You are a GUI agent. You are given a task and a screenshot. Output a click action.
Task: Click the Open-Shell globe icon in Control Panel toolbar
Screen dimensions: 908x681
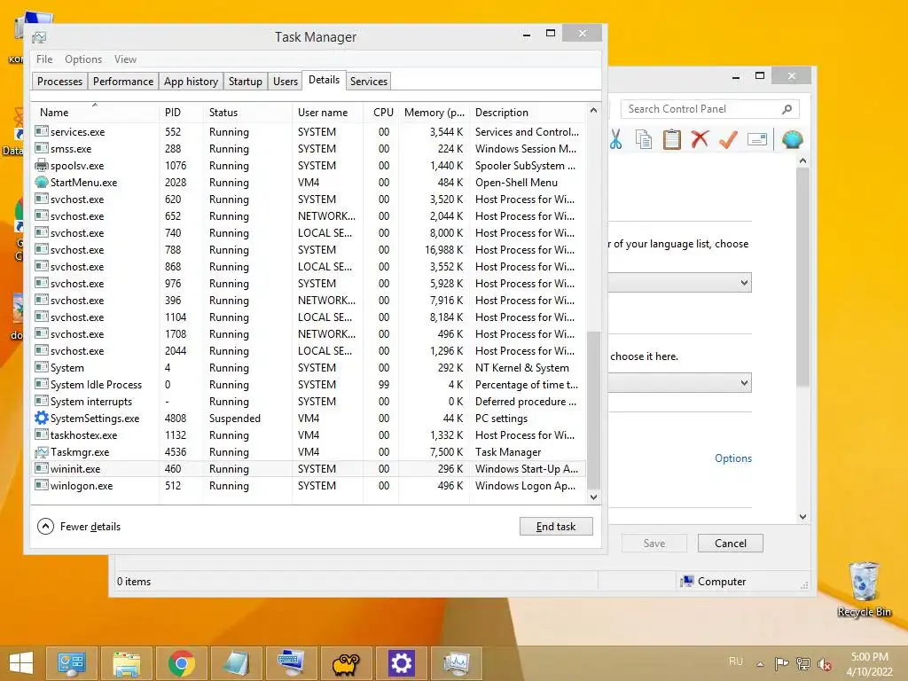[x=792, y=139]
